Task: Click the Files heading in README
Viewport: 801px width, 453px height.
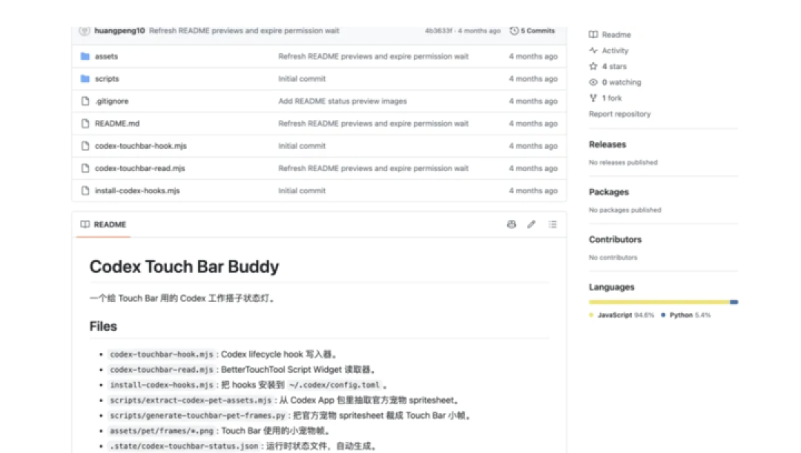Action: 103,326
